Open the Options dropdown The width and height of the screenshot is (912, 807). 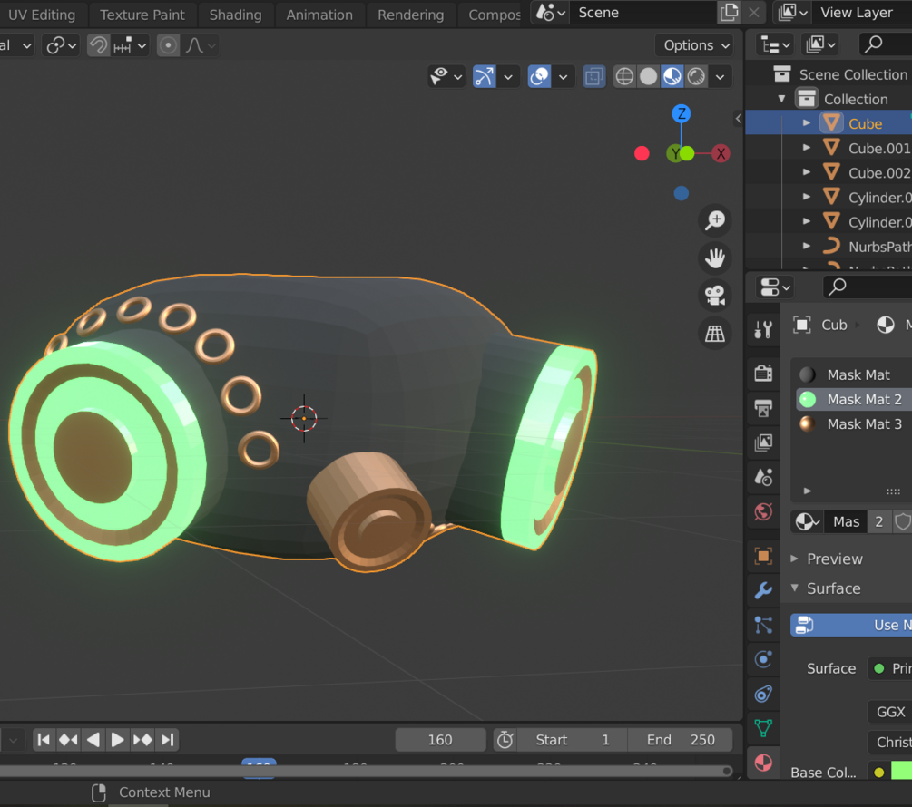[x=695, y=45]
